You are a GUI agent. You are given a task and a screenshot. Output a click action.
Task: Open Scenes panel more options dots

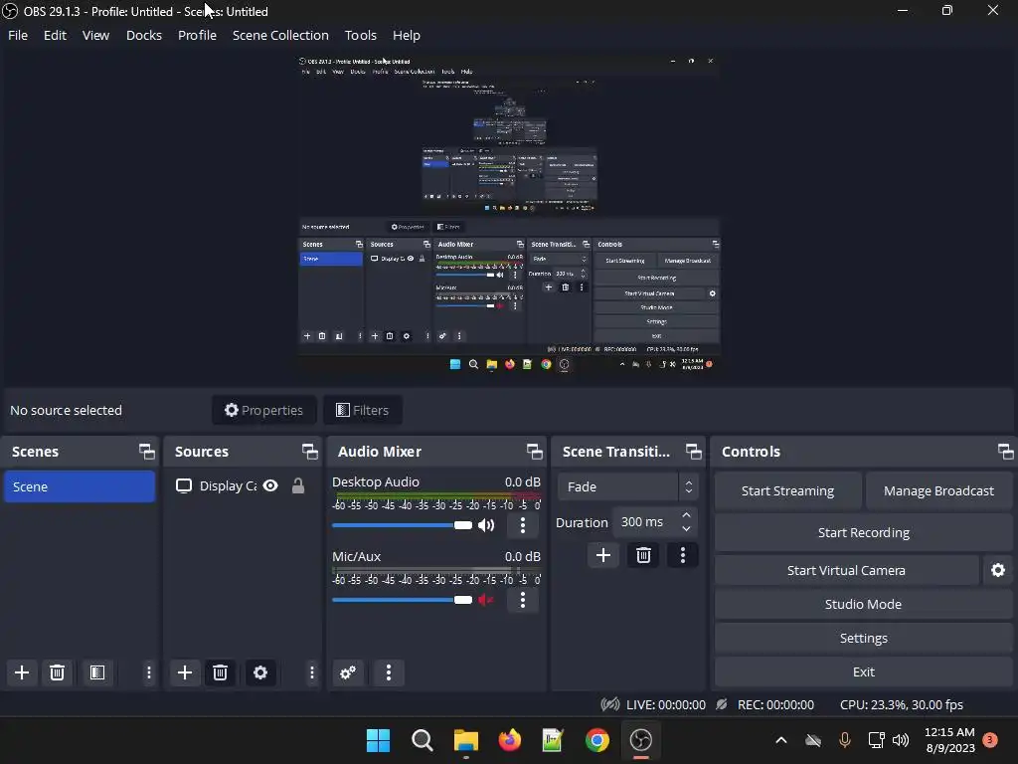pos(149,672)
